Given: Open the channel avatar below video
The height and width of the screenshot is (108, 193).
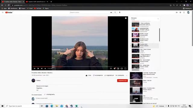Looking at the screenshot, I should pyautogui.click(x=33, y=80).
